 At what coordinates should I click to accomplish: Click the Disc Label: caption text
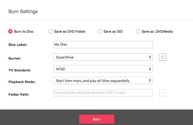click(18, 45)
